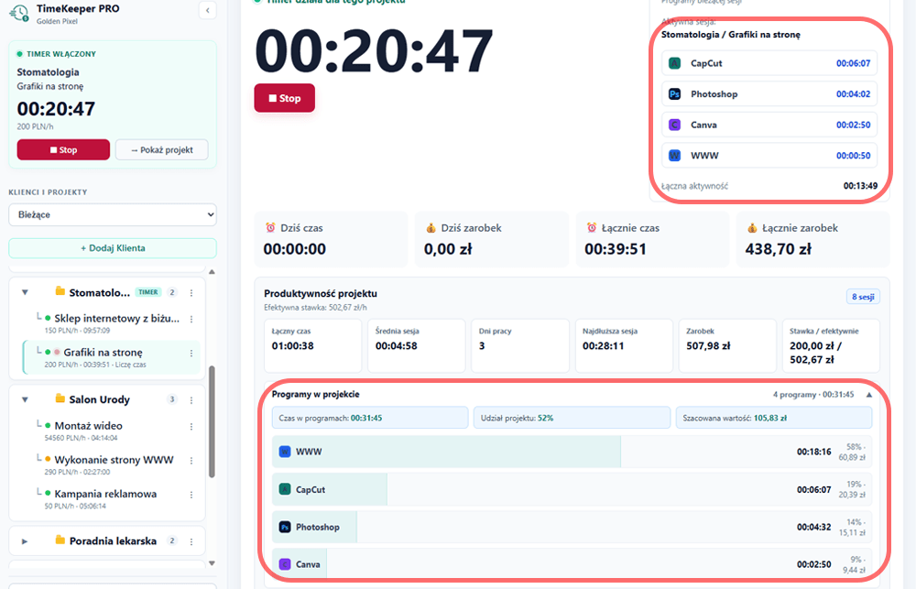Viewport: 916px width, 589px height.
Task: Click the Najdłuższa sesja 00:28:11 stat
Action: coord(624,345)
